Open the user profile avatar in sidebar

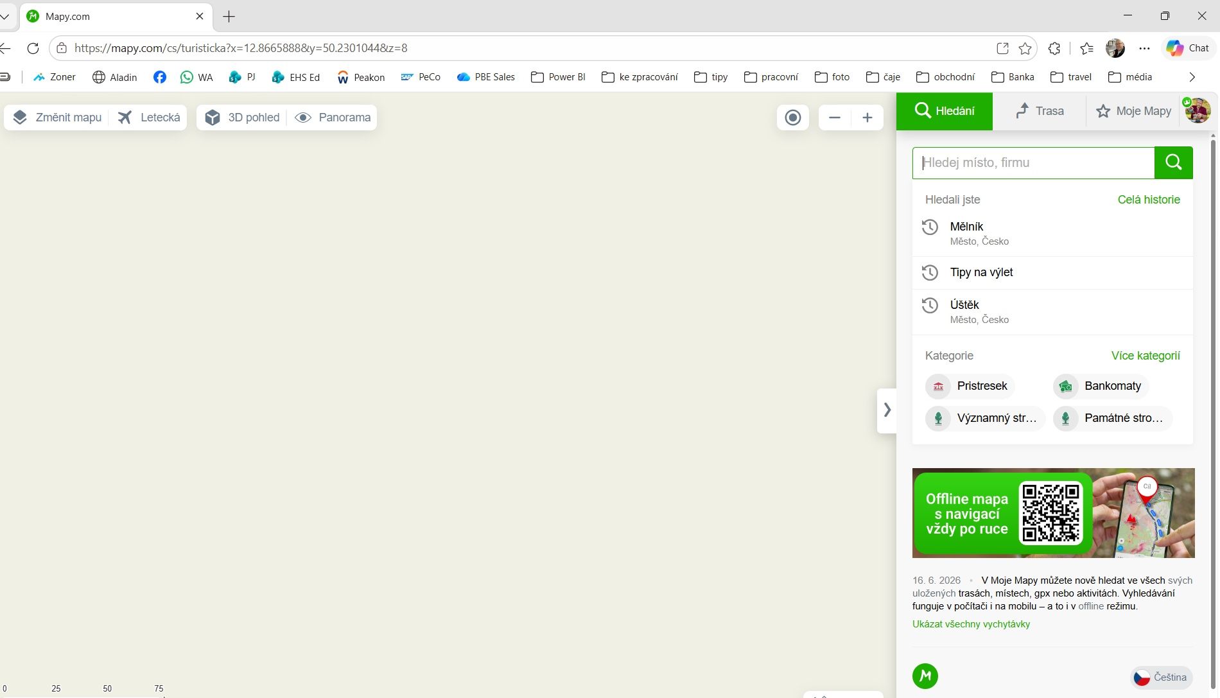coord(1198,110)
